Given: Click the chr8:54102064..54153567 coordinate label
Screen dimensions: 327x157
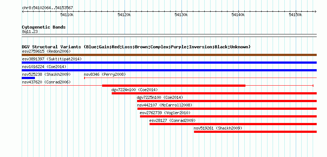Looking at the screenshot, I should pyautogui.click(x=47, y=8).
